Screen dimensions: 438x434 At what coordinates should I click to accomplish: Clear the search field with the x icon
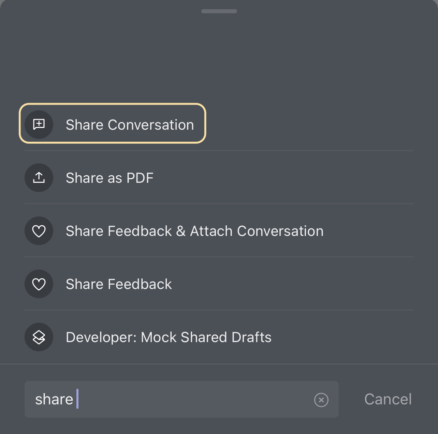click(321, 400)
